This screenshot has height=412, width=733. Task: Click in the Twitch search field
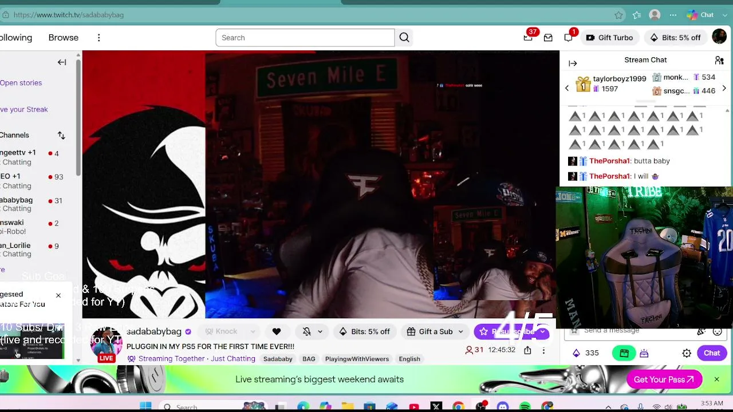pyautogui.click(x=305, y=38)
